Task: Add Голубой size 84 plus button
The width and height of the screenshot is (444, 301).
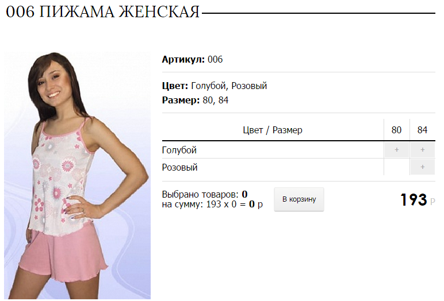Action: click(x=423, y=150)
